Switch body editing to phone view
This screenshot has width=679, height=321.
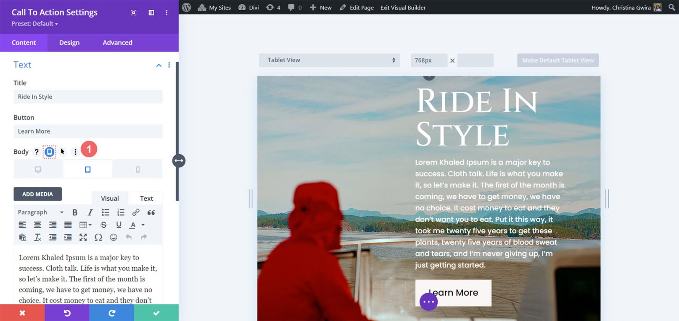[x=138, y=168]
